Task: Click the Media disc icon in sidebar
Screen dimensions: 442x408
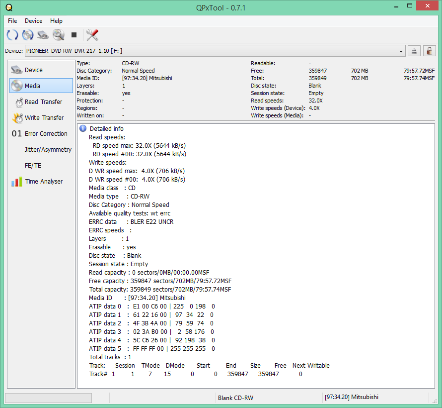Action: (16, 86)
